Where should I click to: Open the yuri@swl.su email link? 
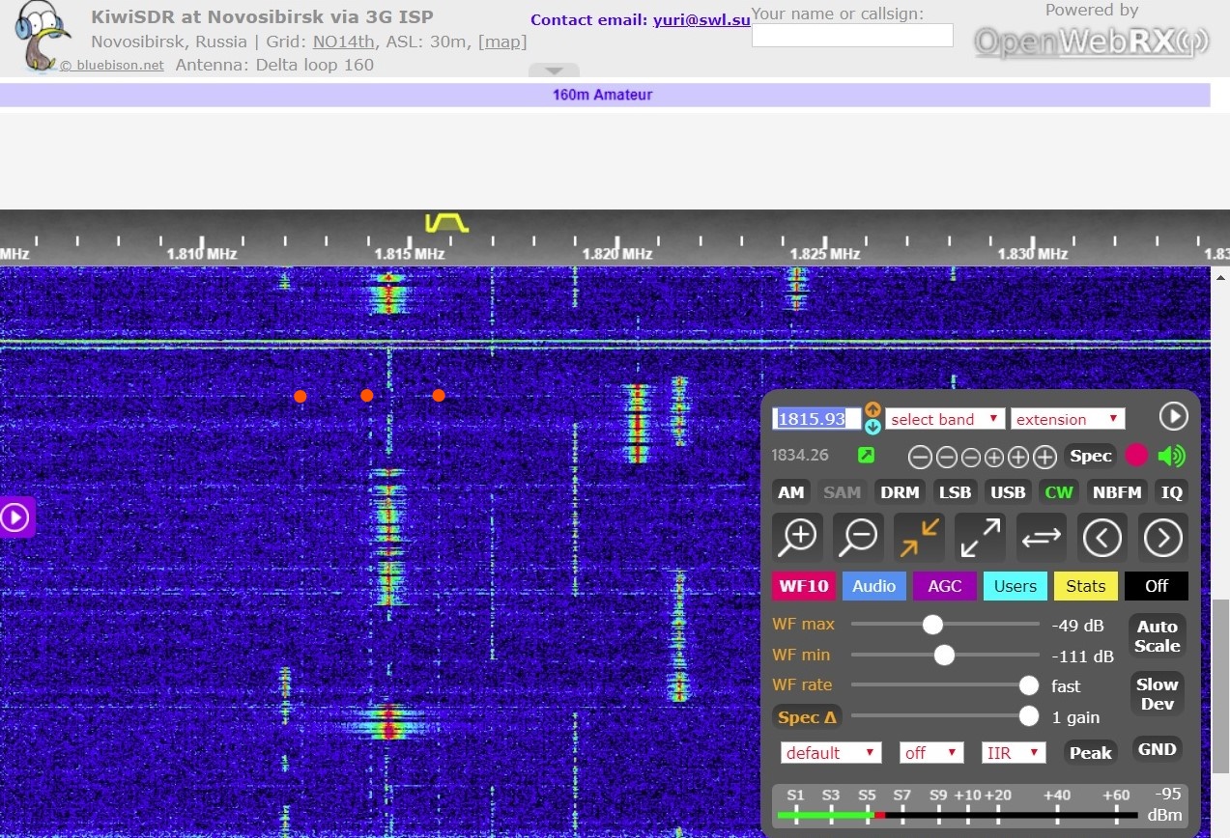click(x=701, y=19)
